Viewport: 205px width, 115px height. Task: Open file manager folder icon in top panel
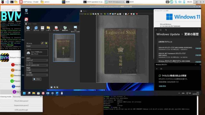click(x=16, y=2)
